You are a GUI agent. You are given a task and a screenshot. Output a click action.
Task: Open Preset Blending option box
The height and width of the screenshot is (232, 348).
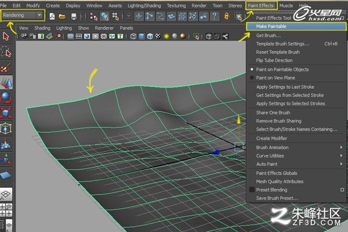tap(342, 190)
